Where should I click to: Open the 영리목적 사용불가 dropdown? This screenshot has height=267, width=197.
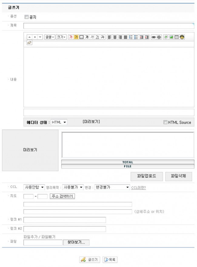click(73, 187)
